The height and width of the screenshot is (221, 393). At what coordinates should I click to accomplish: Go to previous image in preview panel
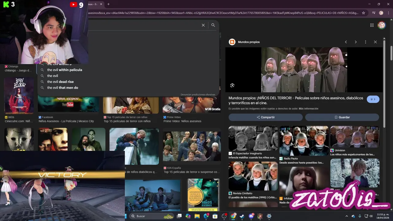[x=346, y=42]
